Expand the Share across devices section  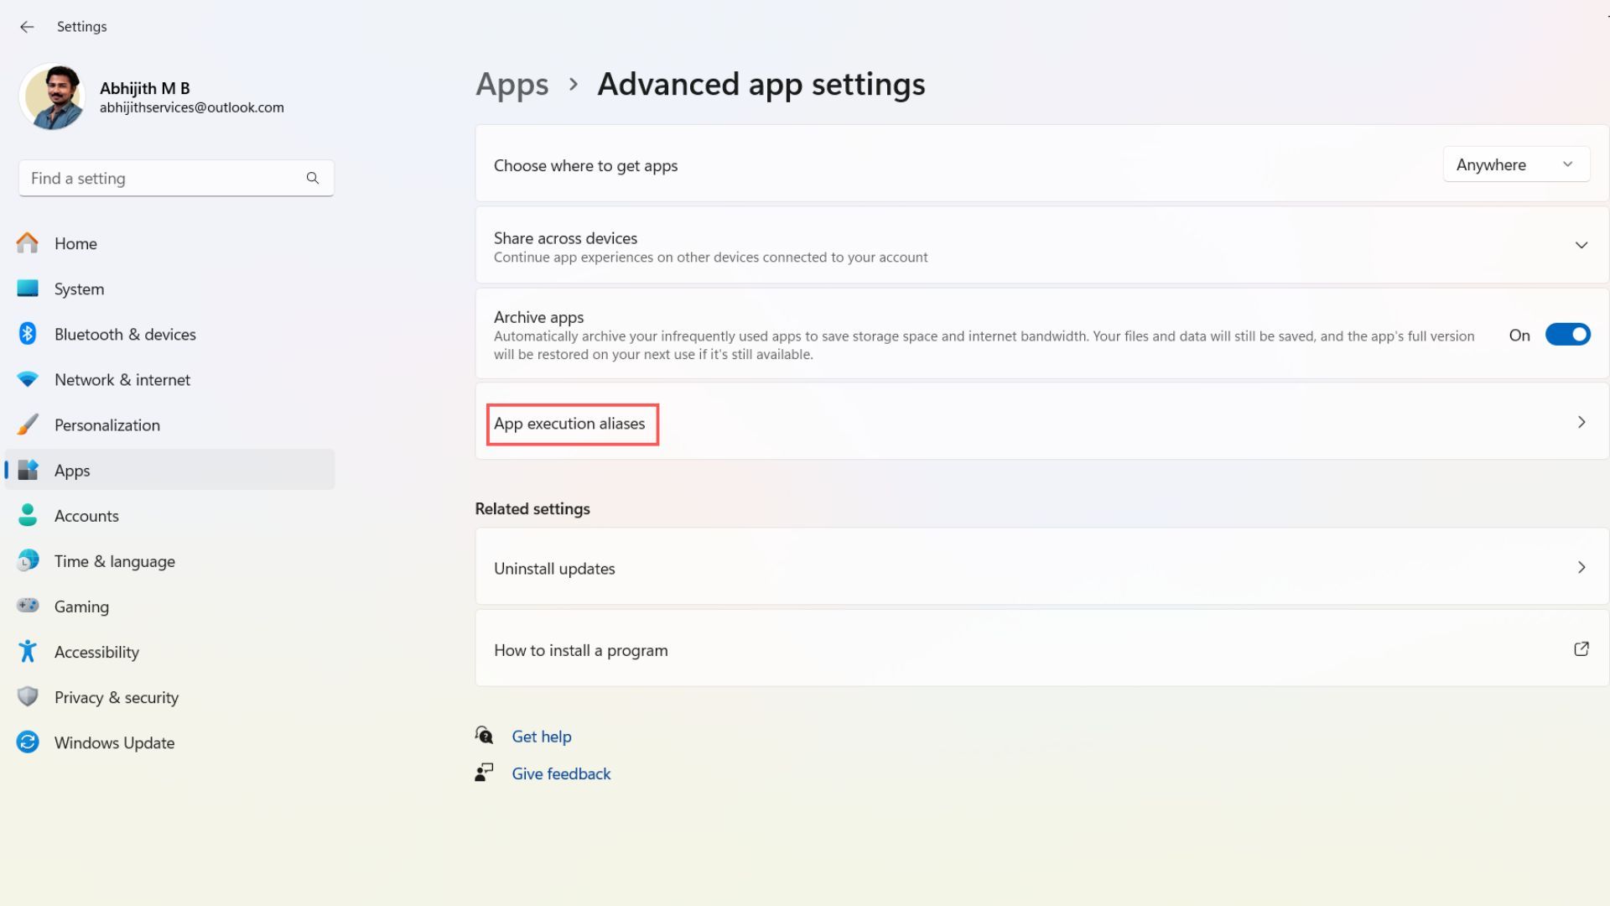click(1581, 245)
